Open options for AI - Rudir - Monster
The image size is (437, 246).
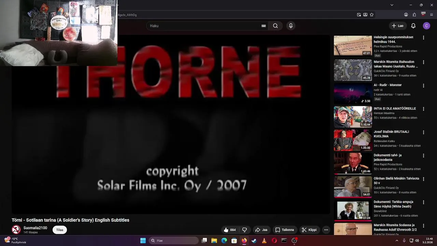tap(423, 85)
